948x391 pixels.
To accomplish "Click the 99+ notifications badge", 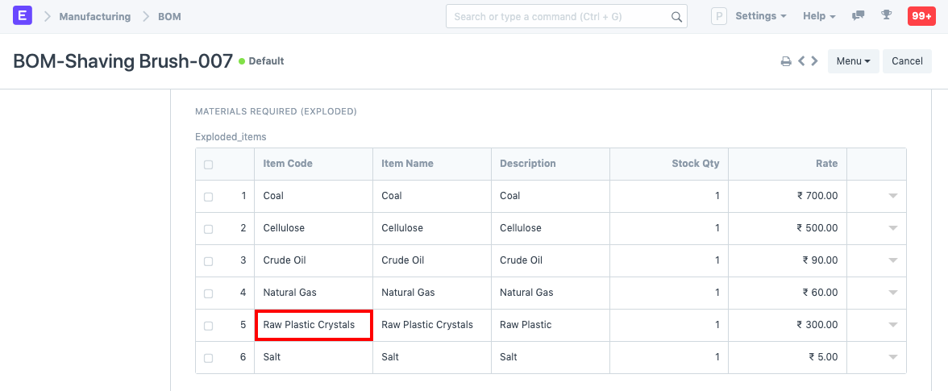I will tap(921, 16).
